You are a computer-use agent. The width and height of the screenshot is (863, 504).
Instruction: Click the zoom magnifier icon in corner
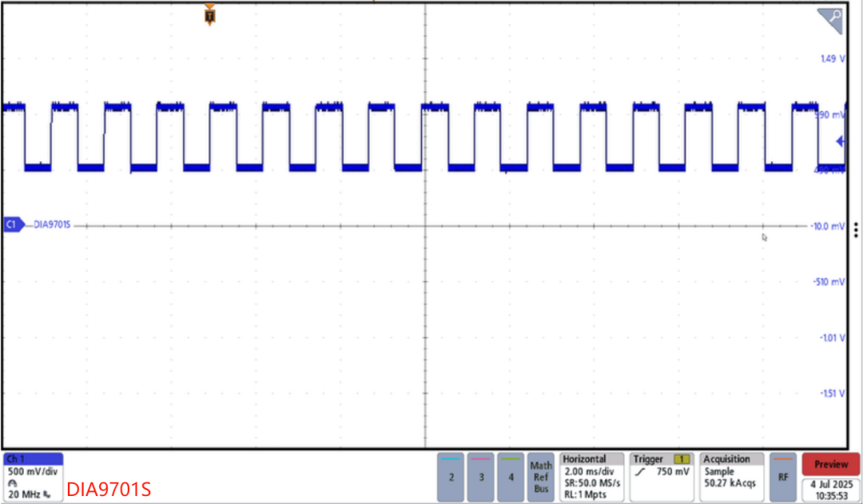tap(833, 18)
